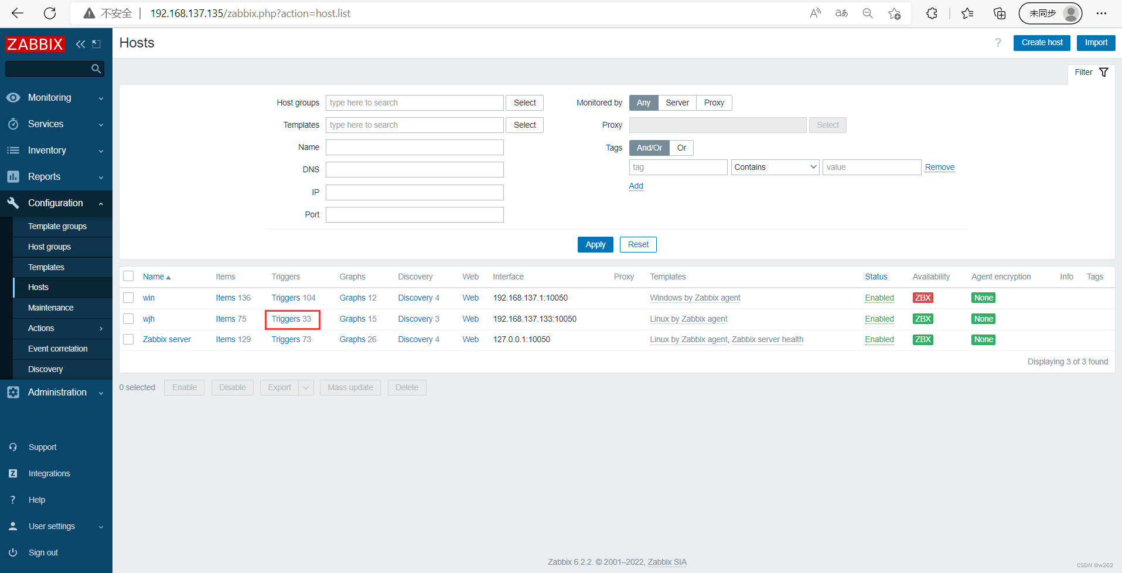
Task: Sort hosts by Name column header
Action: [156, 277]
